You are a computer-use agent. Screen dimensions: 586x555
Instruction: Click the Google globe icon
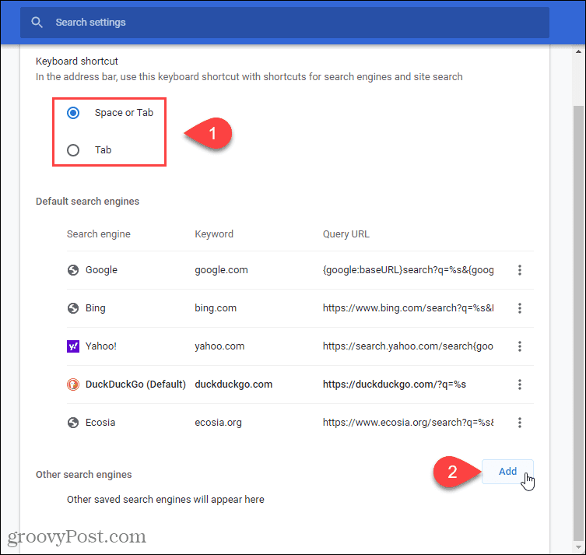pos(73,270)
